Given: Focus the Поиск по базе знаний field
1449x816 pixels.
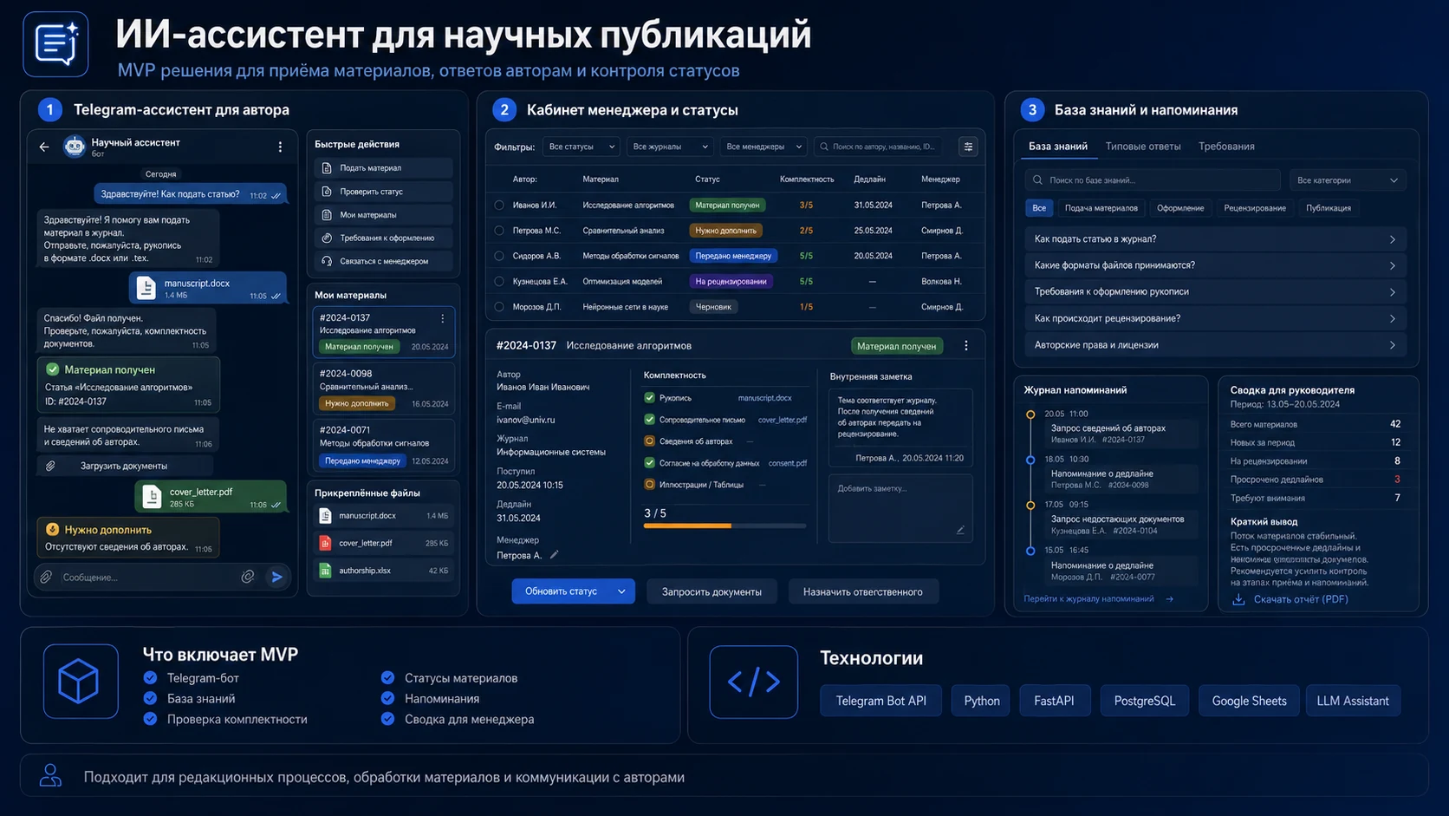Looking at the screenshot, I should point(1152,180).
